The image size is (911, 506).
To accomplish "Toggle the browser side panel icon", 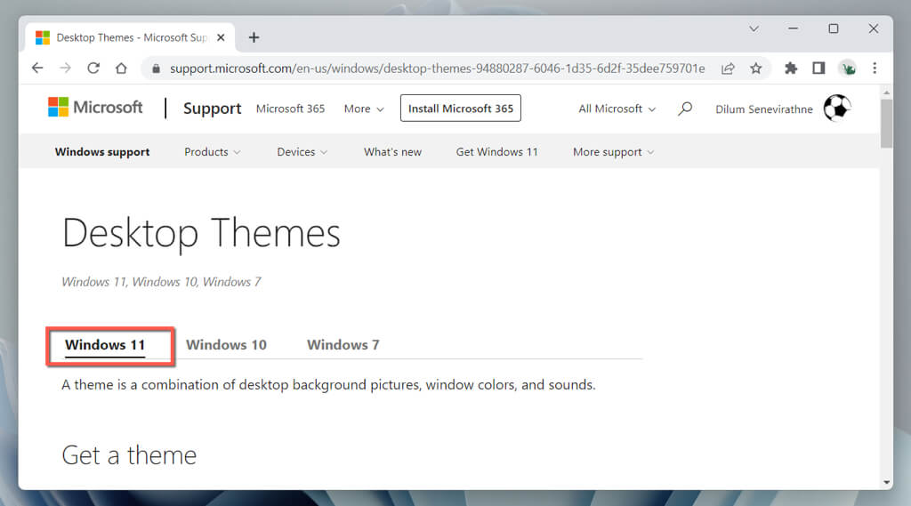I will [x=818, y=68].
